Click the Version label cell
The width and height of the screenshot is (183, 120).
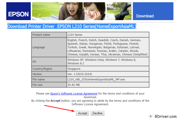(x=49, y=74)
